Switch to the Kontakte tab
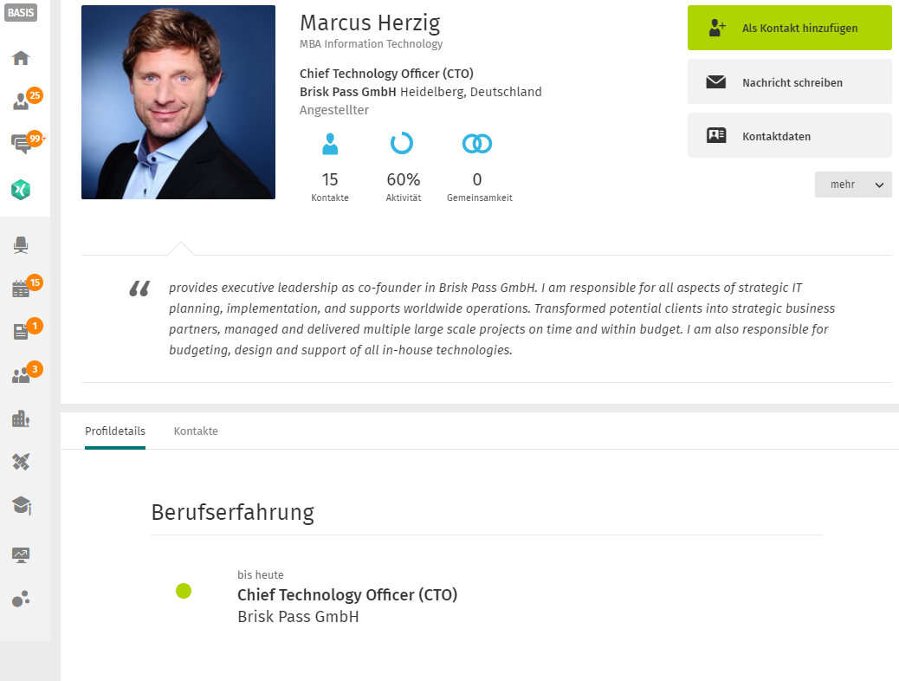 click(x=196, y=431)
